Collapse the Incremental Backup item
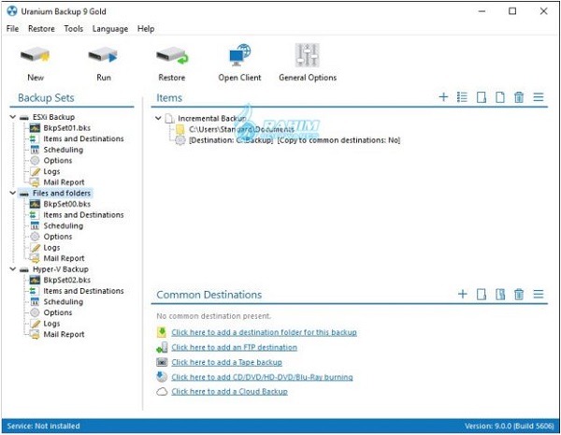This screenshot has height=435, width=561. tap(159, 119)
